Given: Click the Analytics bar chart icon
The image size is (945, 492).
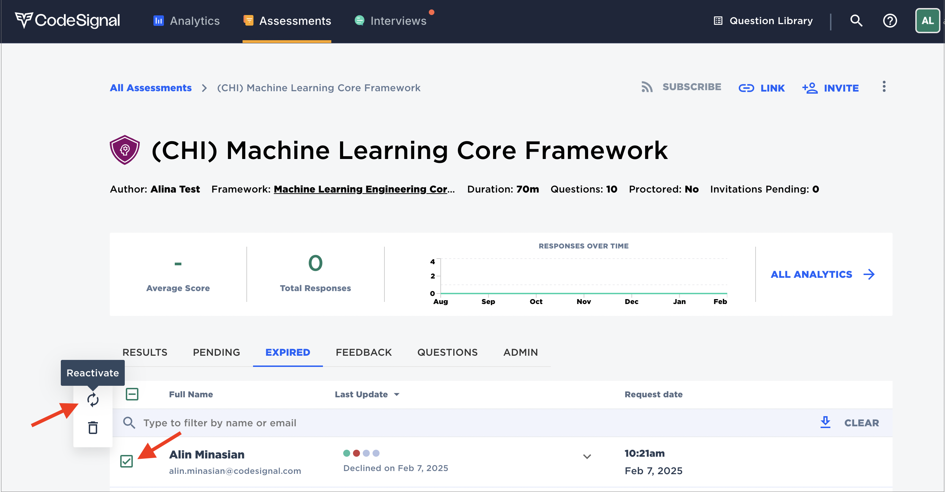Looking at the screenshot, I should point(158,21).
